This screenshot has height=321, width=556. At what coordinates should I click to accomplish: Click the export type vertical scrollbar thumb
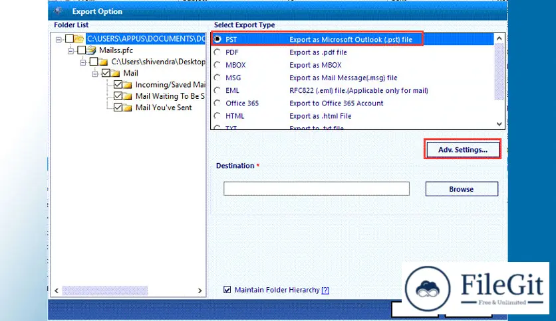coord(499,72)
